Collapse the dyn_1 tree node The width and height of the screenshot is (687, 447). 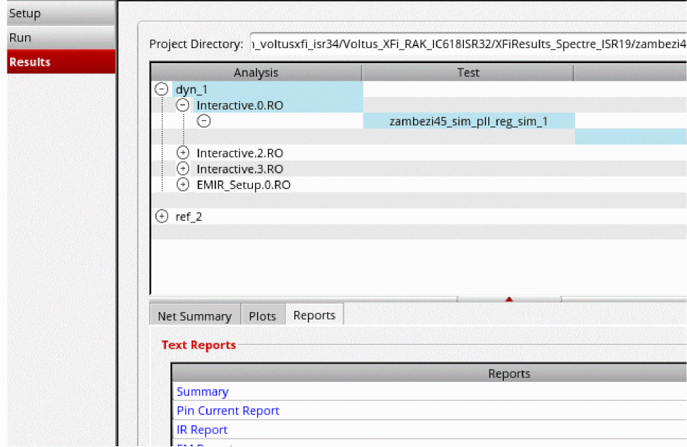point(161,89)
